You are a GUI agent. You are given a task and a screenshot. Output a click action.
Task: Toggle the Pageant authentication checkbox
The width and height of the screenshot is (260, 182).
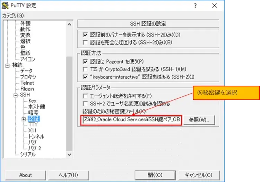[x=85, y=61]
